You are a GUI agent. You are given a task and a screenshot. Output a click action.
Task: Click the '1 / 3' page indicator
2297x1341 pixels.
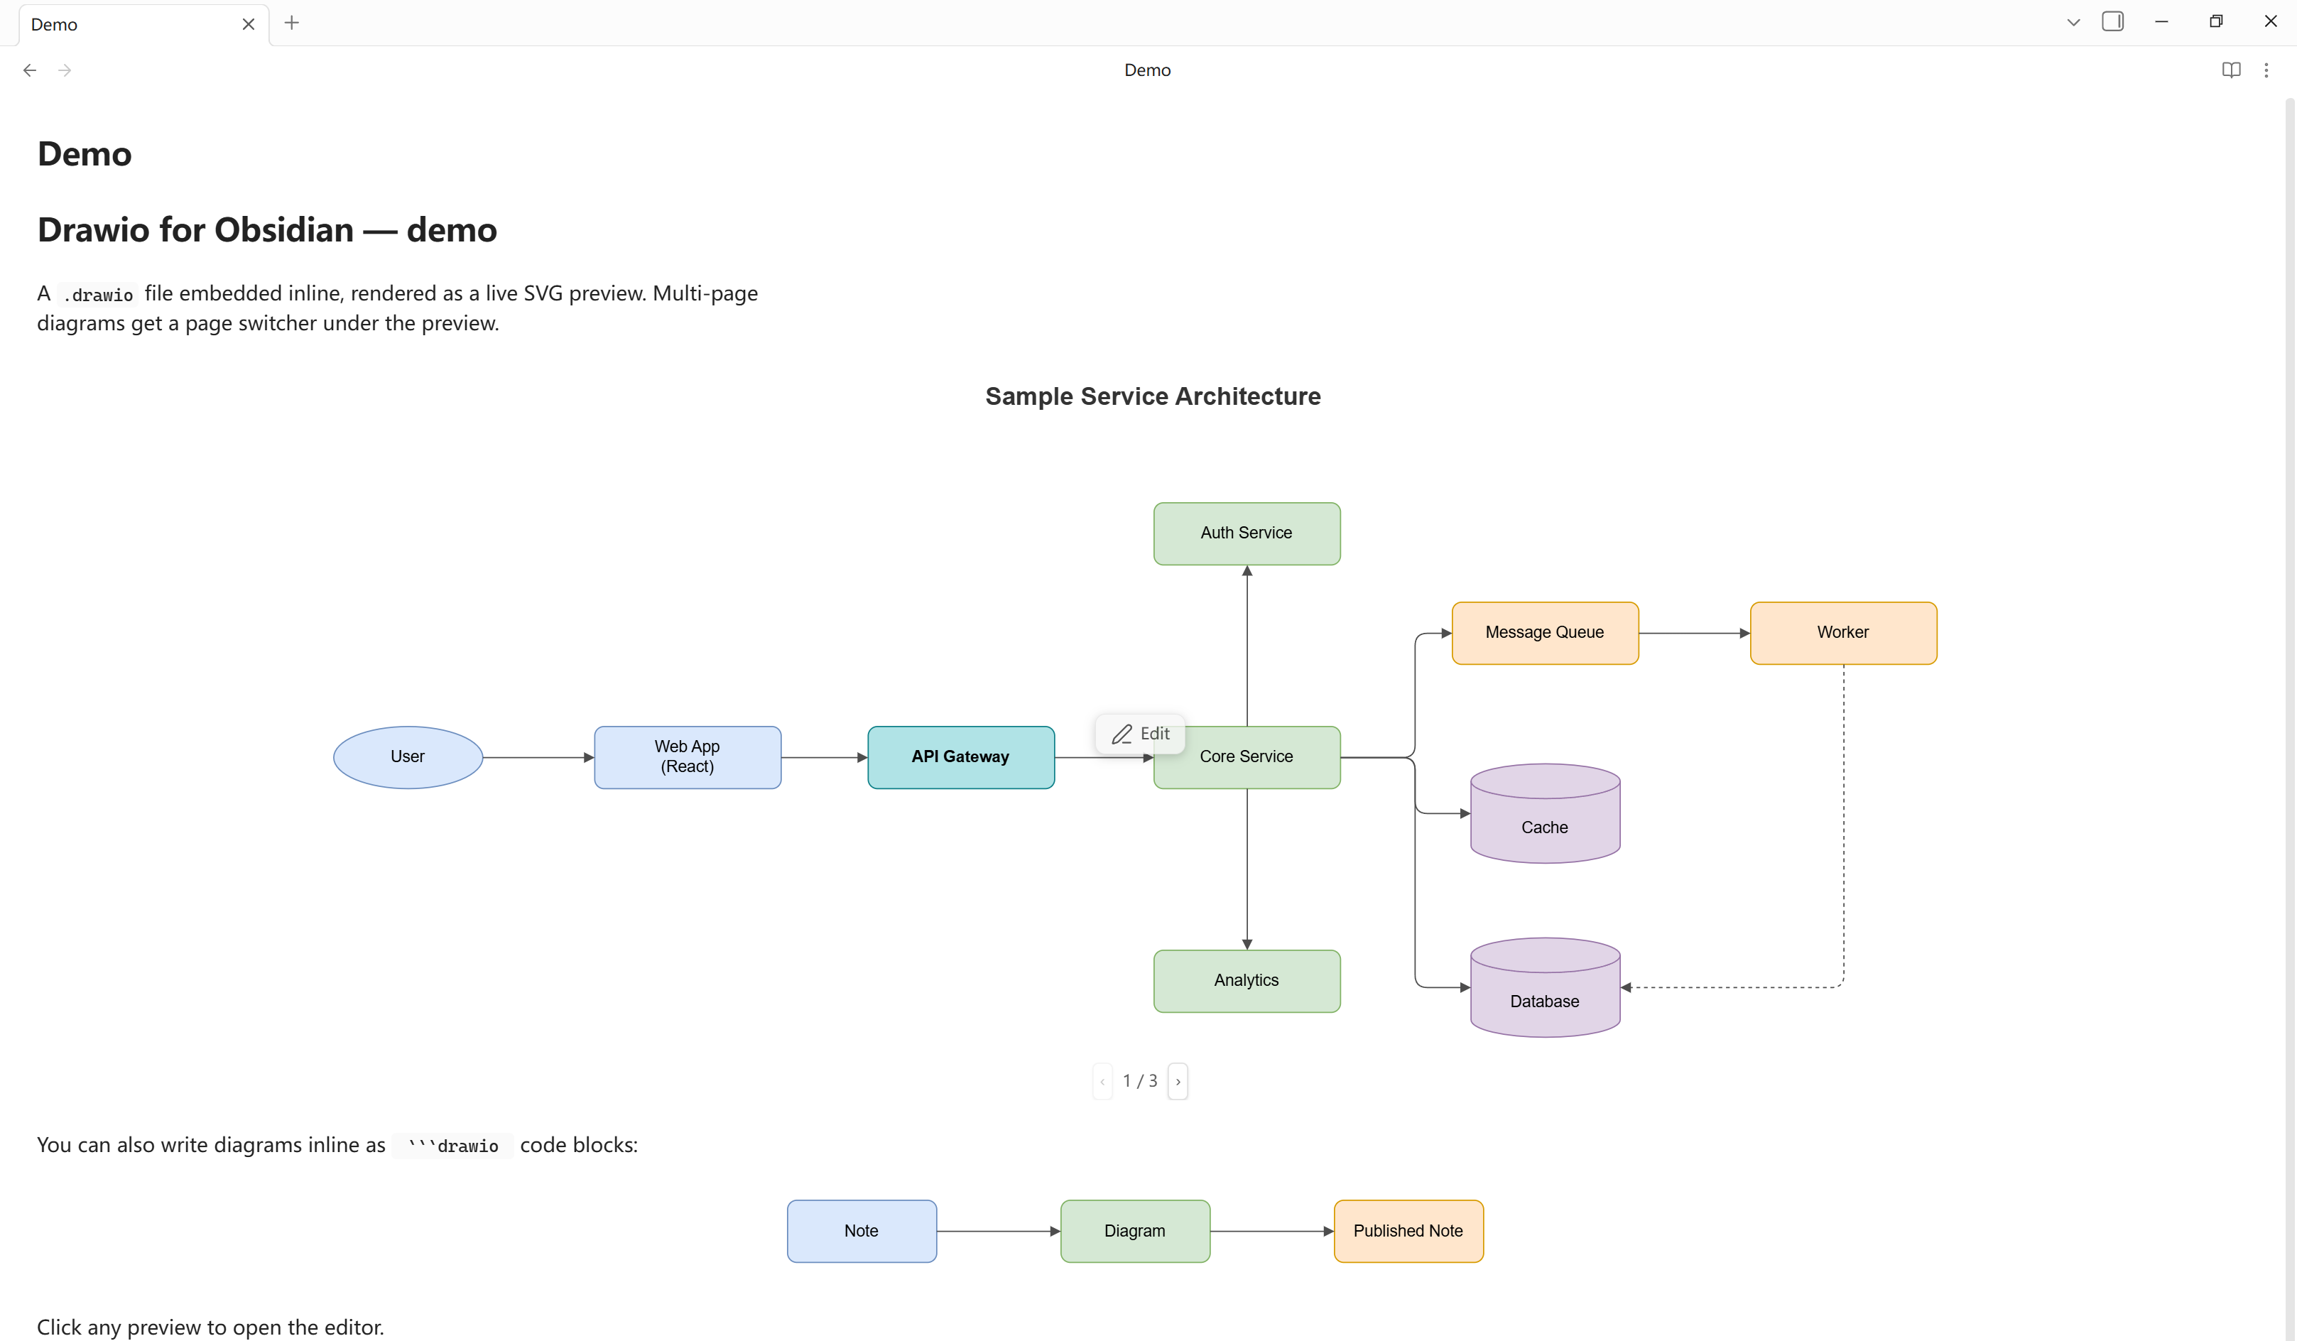click(1139, 1081)
